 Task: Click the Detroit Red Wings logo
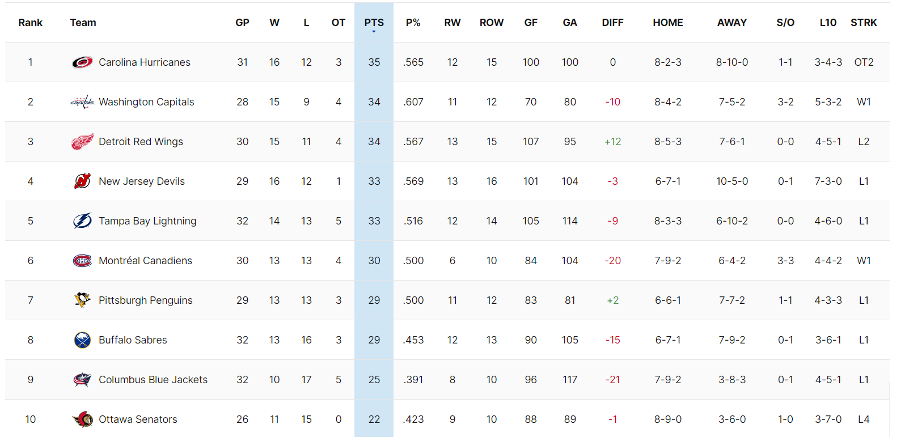[82, 142]
